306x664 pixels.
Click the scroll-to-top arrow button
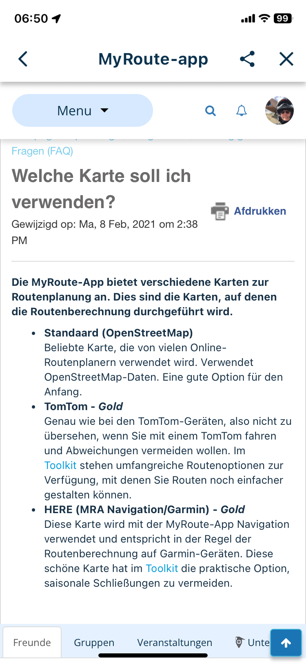click(286, 643)
